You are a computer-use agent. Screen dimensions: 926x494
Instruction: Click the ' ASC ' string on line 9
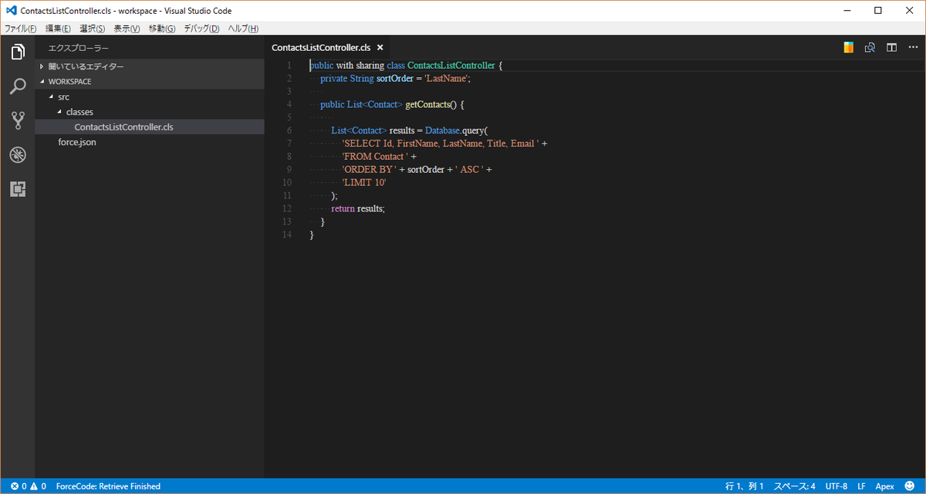[468, 169]
